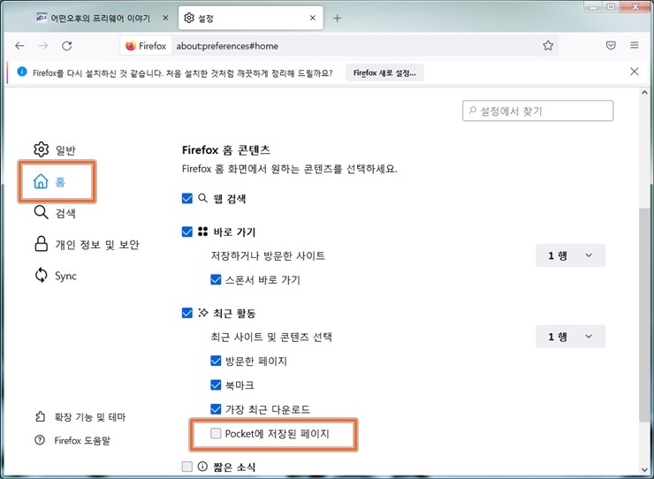This screenshot has height=479, width=654.
Task: Click the forward navigation arrow
Action: point(43,45)
